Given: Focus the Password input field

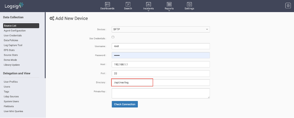Looking at the screenshot, I should [161, 55].
